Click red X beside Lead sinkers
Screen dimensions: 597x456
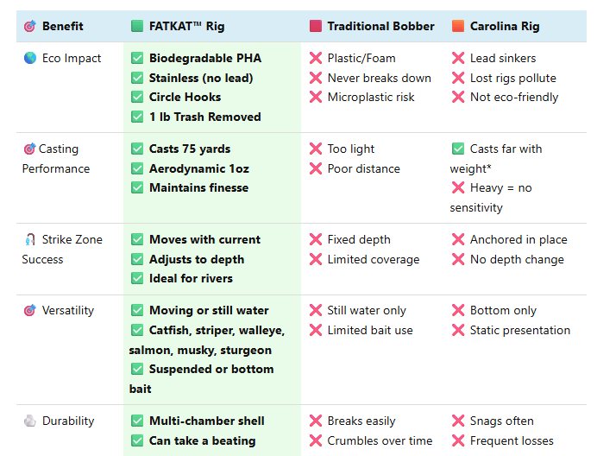[x=458, y=58]
